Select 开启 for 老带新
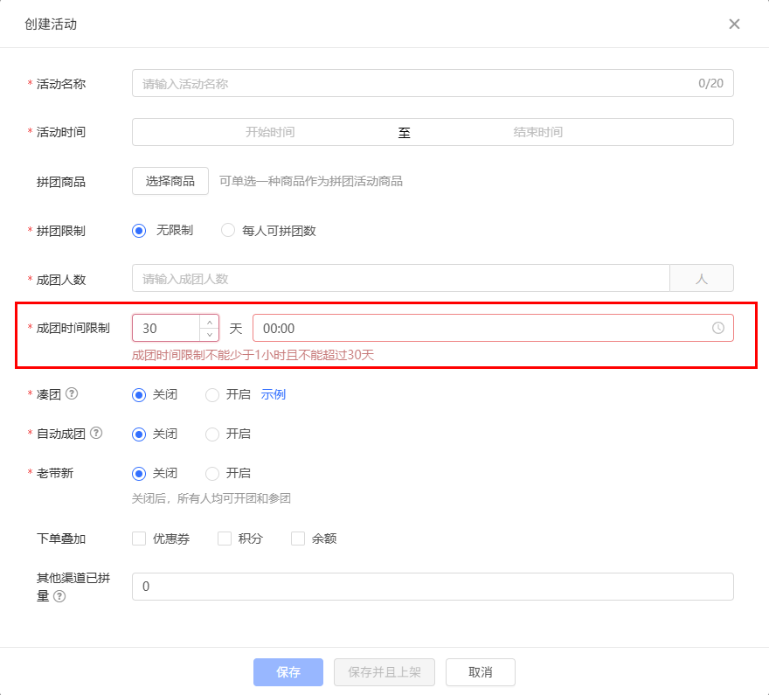This screenshot has width=769, height=695. (212, 474)
